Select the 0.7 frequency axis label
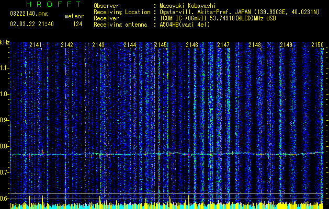The width and height of the screenshot is (329, 209). click(5, 172)
